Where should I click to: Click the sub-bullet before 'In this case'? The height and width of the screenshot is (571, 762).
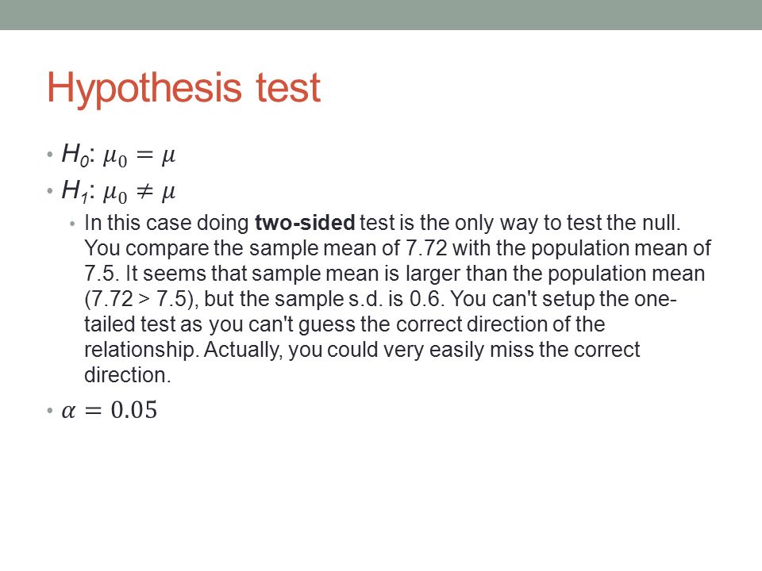click(72, 224)
